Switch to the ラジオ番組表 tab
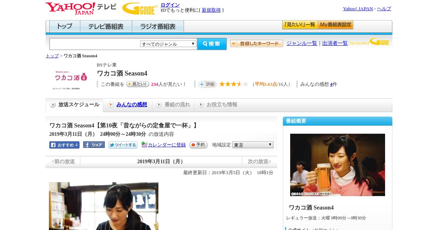 tap(158, 27)
